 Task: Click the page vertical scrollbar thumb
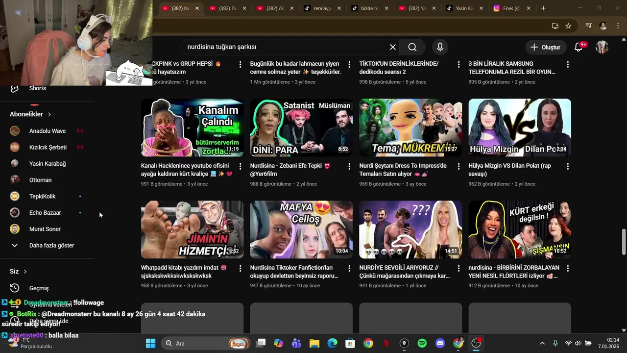pyautogui.click(x=624, y=242)
